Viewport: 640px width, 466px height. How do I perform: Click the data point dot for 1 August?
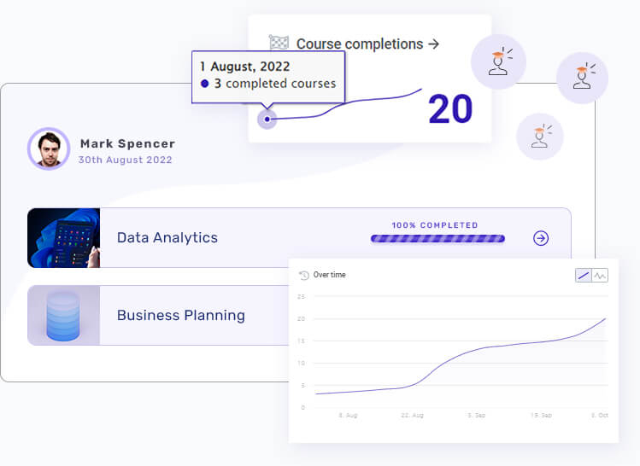[x=267, y=119]
